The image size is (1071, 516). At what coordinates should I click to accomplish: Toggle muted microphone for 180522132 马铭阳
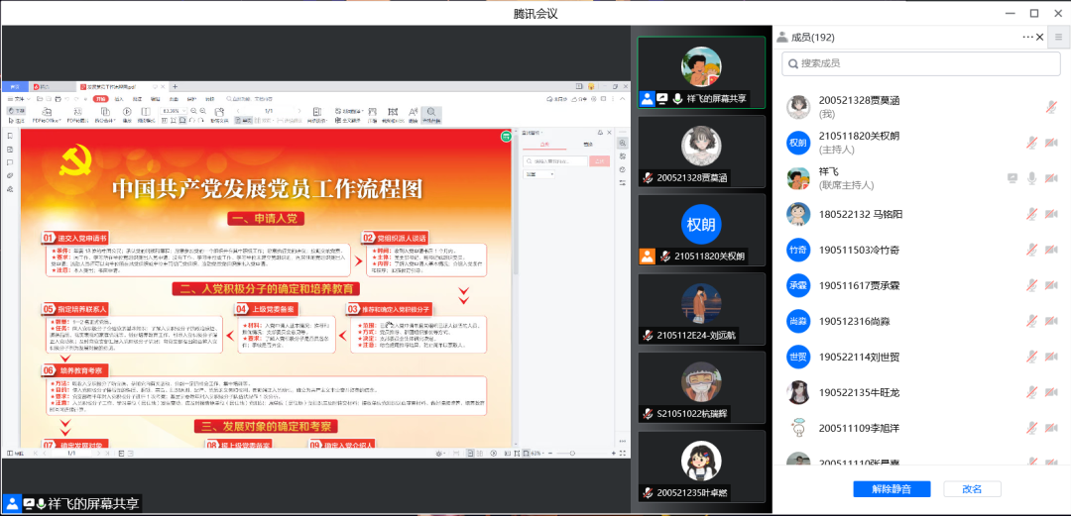pos(1032,214)
